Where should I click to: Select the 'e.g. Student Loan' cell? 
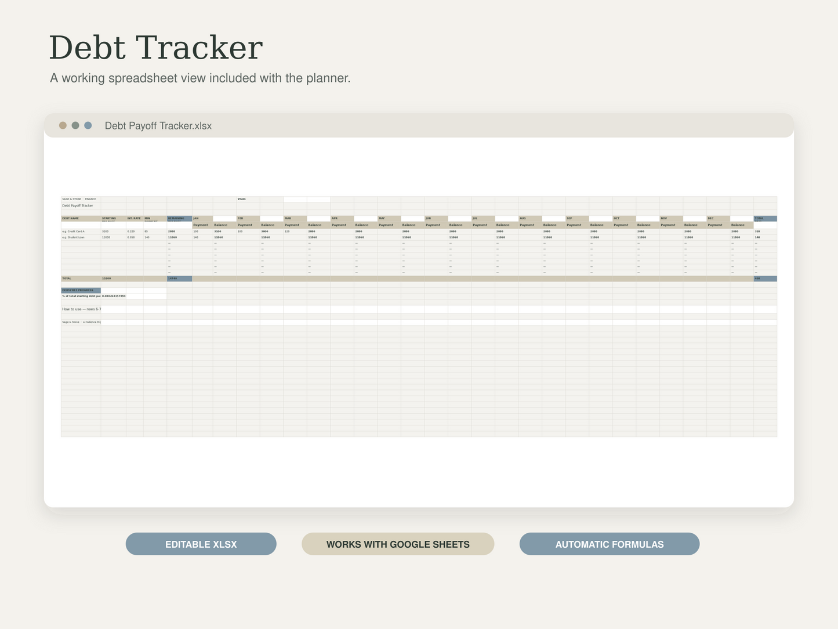click(x=81, y=237)
